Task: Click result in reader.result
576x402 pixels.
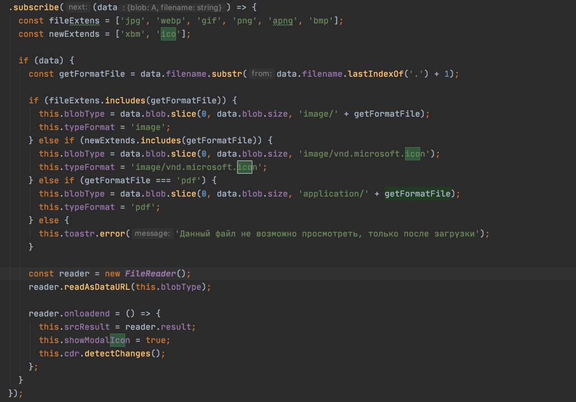Action: point(176,327)
